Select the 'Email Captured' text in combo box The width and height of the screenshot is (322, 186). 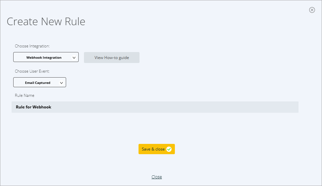[x=37, y=83]
